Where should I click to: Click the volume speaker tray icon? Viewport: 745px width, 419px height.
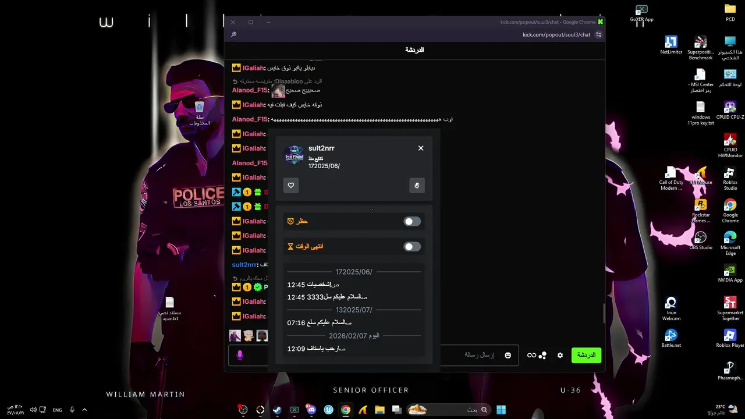pyautogui.click(x=33, y=410)
